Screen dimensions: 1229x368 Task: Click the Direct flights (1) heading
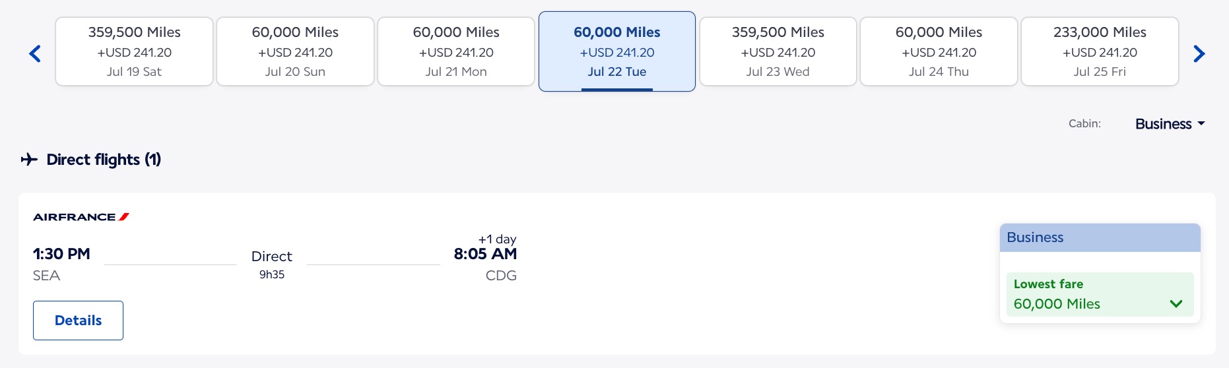104,160
